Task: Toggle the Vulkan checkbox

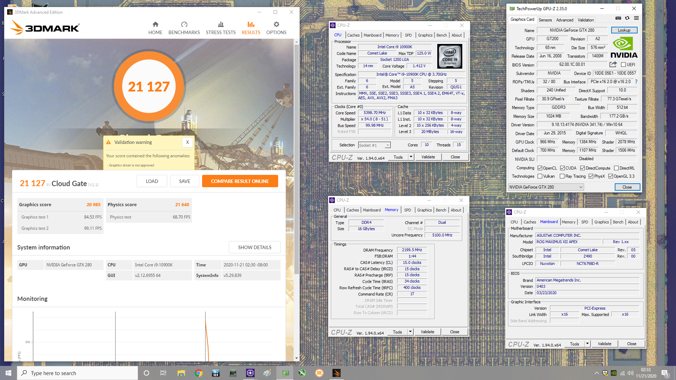Action: [540, 176]
